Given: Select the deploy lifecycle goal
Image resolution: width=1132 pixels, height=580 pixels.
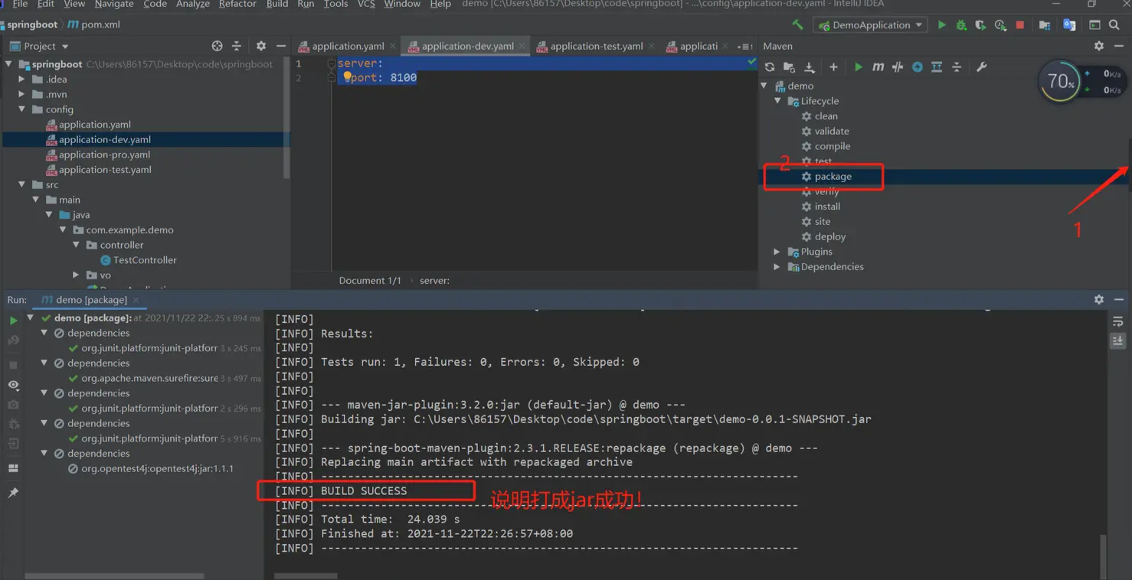Looking at the screenshot, I should tap(829, 236).
